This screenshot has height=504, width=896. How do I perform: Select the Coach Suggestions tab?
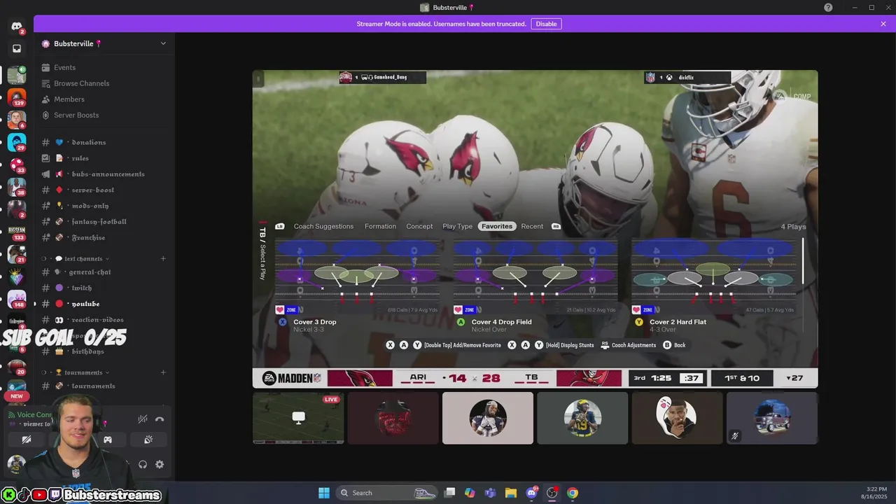tap(323, 226)
